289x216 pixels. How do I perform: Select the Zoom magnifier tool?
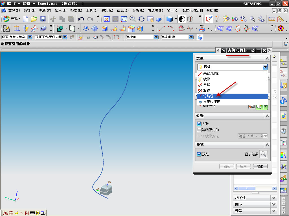pyautogui.click(x=133, y=19)
